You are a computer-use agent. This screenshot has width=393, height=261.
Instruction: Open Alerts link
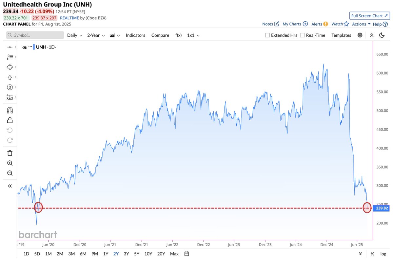[x=320, y=24]
